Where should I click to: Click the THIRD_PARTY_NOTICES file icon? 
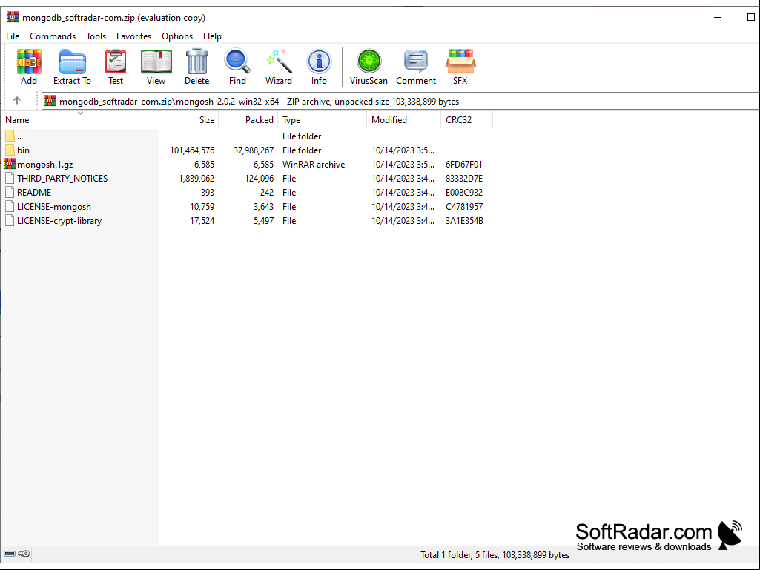[x=10, y=179]
